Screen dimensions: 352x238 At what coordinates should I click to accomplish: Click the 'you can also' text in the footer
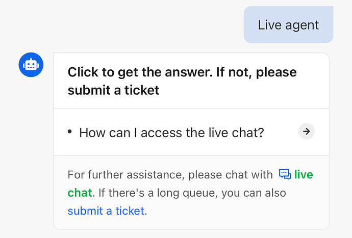254,193
